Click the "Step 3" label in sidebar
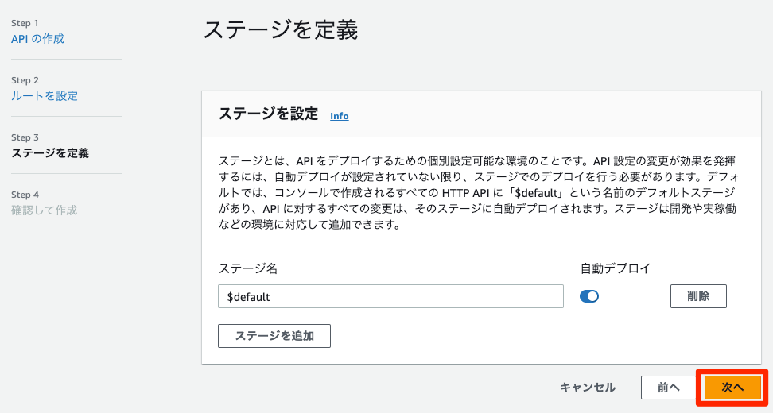Screen dimensions: 773x413 point(25,137)
